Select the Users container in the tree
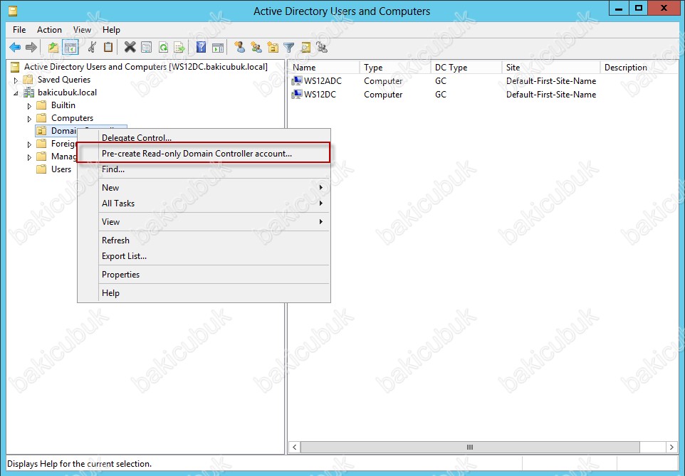This screenshot has height=476, width=685. [61, 169]
